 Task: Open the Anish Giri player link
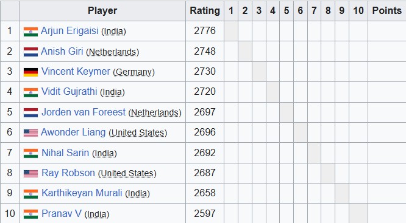pyautogui.click(x=62, y=51)
